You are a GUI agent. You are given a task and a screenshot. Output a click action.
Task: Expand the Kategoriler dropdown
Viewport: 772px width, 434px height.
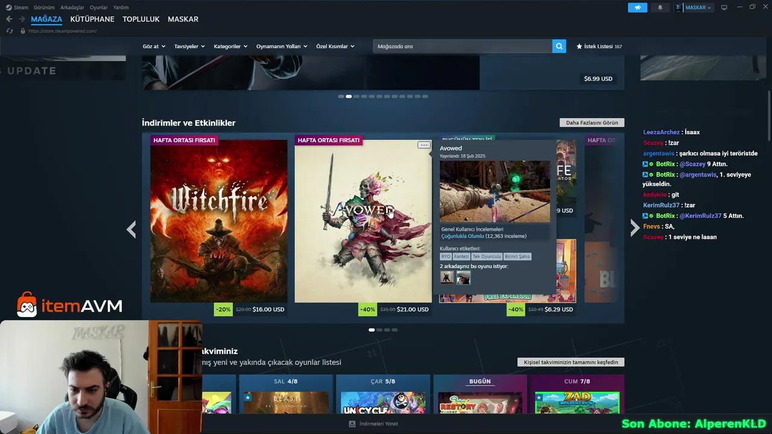pos(230,46)
